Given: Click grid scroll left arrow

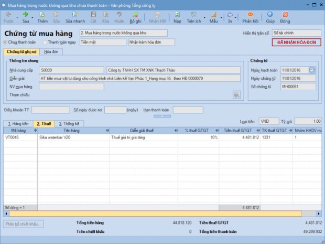Looking at the screenshot, I should click(x=6, y=214).
